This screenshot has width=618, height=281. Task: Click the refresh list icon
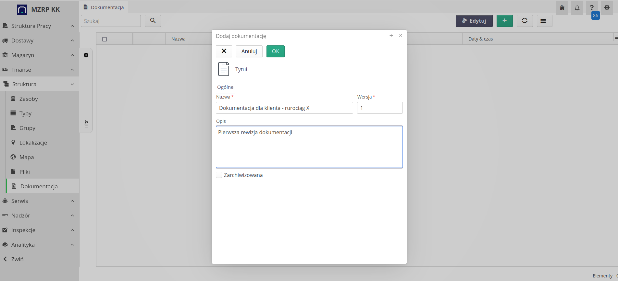click(x=525, y=21)
